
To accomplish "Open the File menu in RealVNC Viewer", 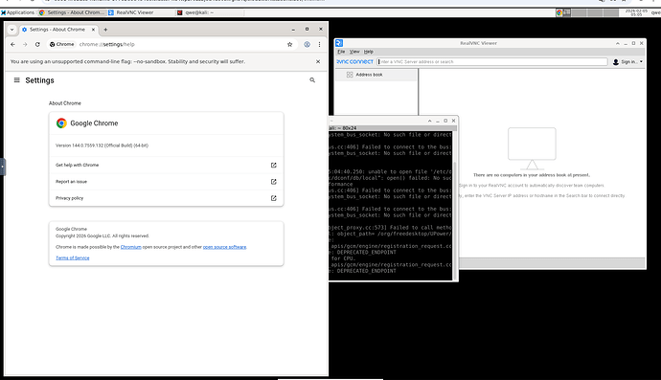I will (x=341, y=52).
